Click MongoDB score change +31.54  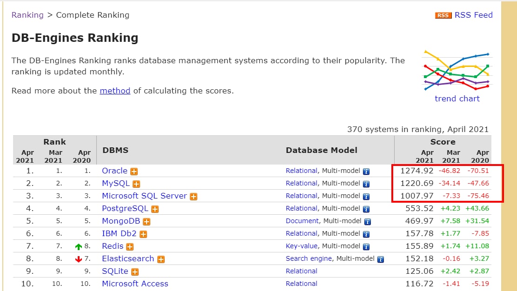coord(477,221)
